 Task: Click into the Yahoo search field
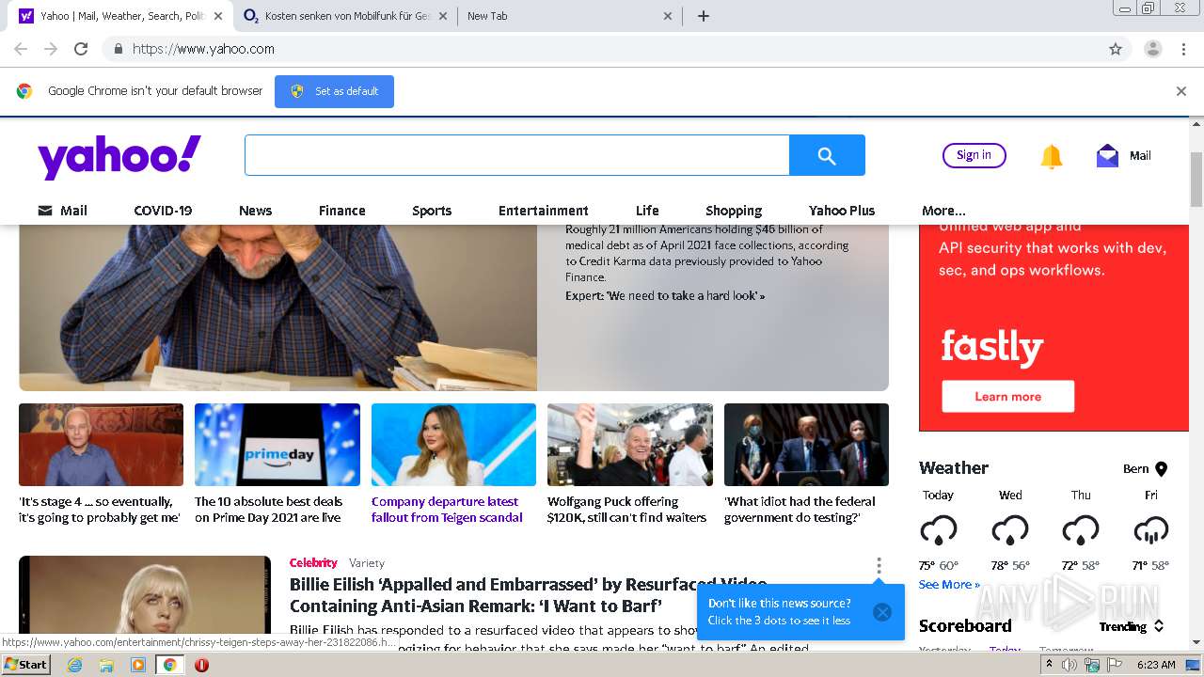pos(516,155)
